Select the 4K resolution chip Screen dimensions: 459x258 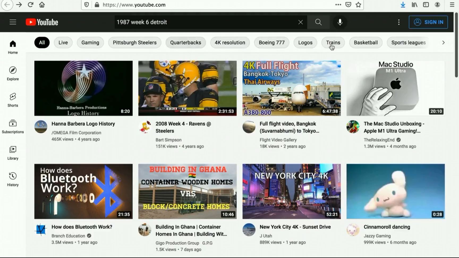tap(230, 42)
